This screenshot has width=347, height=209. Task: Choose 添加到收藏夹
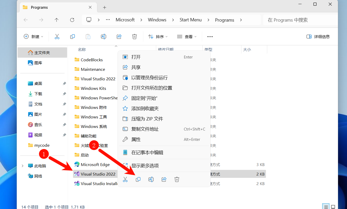coord(164,108)
